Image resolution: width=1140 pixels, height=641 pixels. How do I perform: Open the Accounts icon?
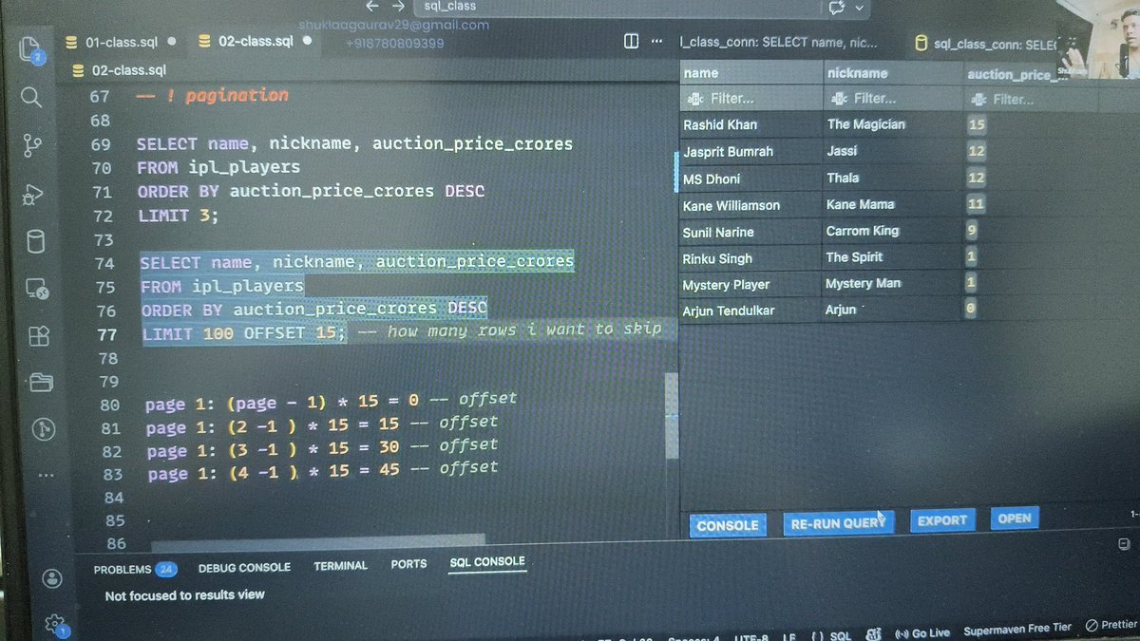[x=52, y=578]
